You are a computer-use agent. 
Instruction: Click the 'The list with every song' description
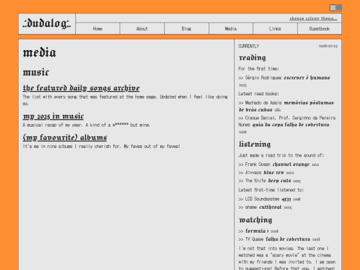[x=125, y=100]
